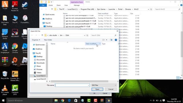
Task: Open This PC desktop icon
Action: (x=15, y=19)
